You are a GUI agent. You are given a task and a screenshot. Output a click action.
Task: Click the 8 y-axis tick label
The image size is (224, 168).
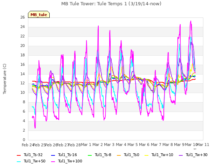(24, 102)
